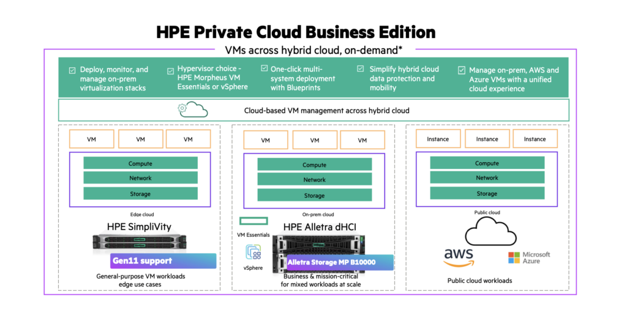Select the Storage bar in Public cloud
Screen dimensions: 627x328
click(487, 193)
